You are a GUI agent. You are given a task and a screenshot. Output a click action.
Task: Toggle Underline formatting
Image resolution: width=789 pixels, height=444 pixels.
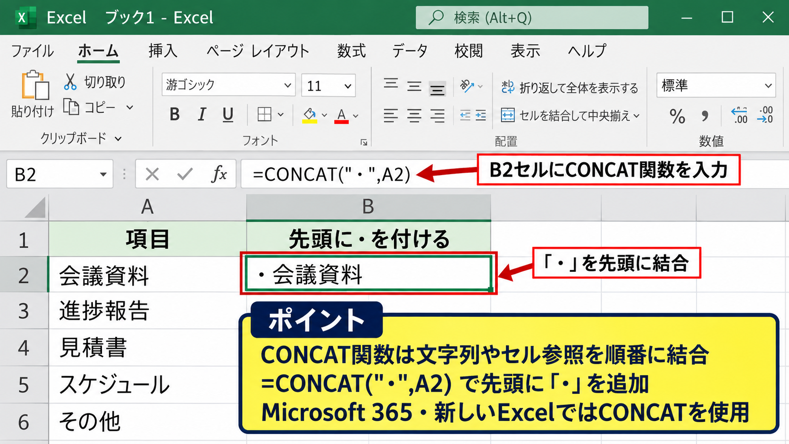[228, 115]
